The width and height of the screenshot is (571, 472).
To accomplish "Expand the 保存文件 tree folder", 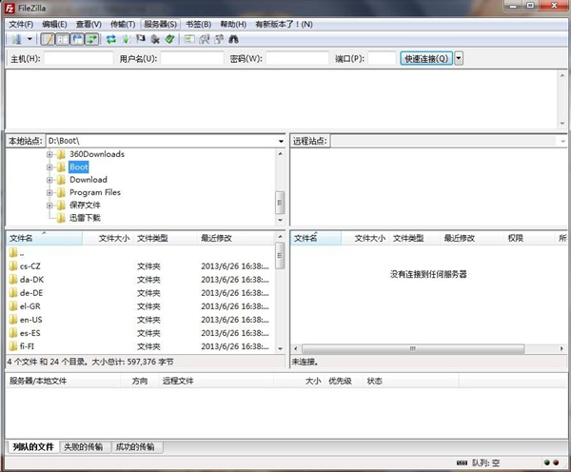I will click(x=49, y=206).
